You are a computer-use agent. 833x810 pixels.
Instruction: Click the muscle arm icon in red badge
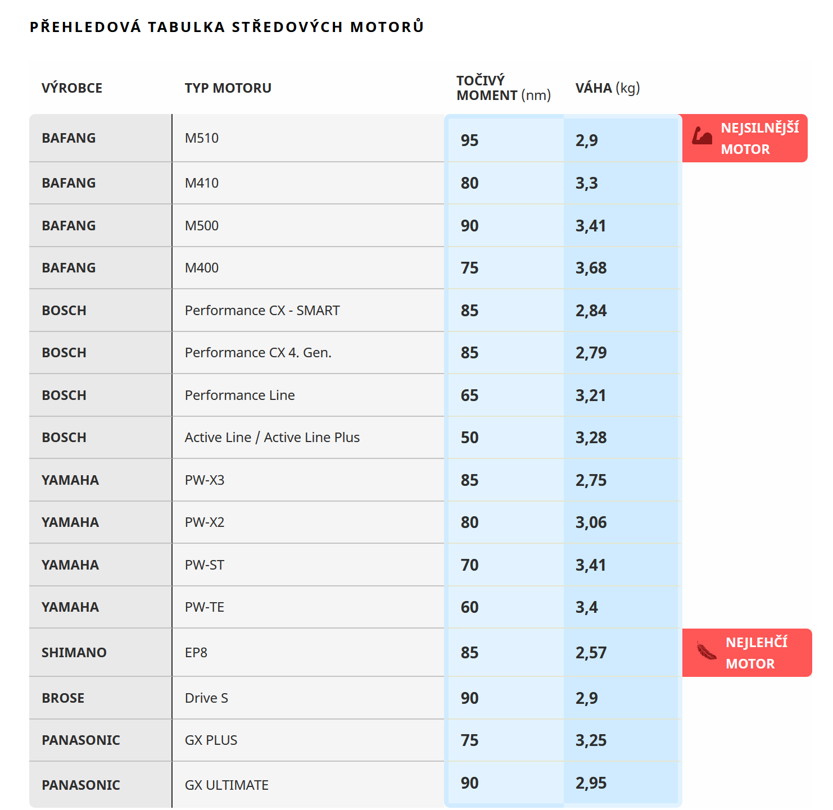pos(701,136)
